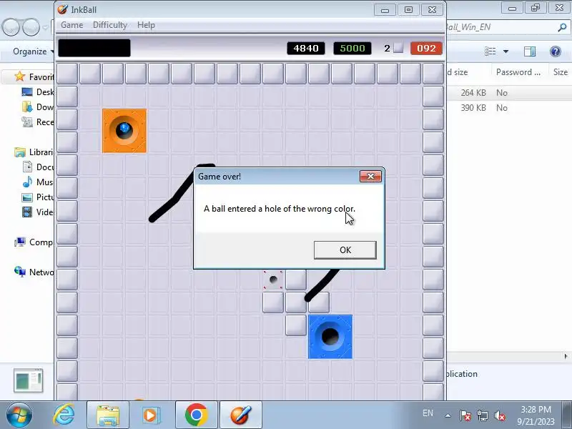
Task: Open Google Chrome from the taskbar
Action: (x=196, y=415)
